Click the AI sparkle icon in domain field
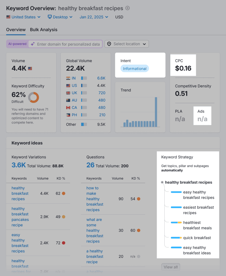Image resolution: width=226 pixels, height=276 pixels. point(33,44)
